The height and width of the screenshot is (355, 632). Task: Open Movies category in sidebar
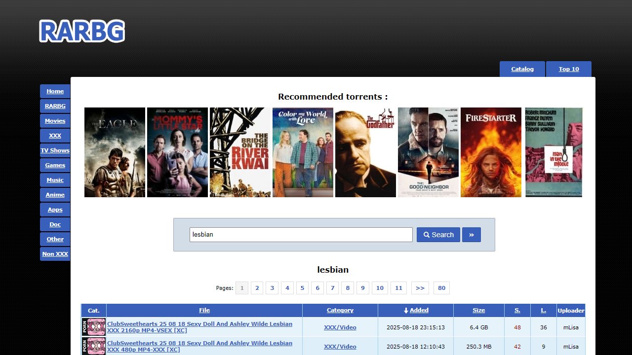coord(55,121)
